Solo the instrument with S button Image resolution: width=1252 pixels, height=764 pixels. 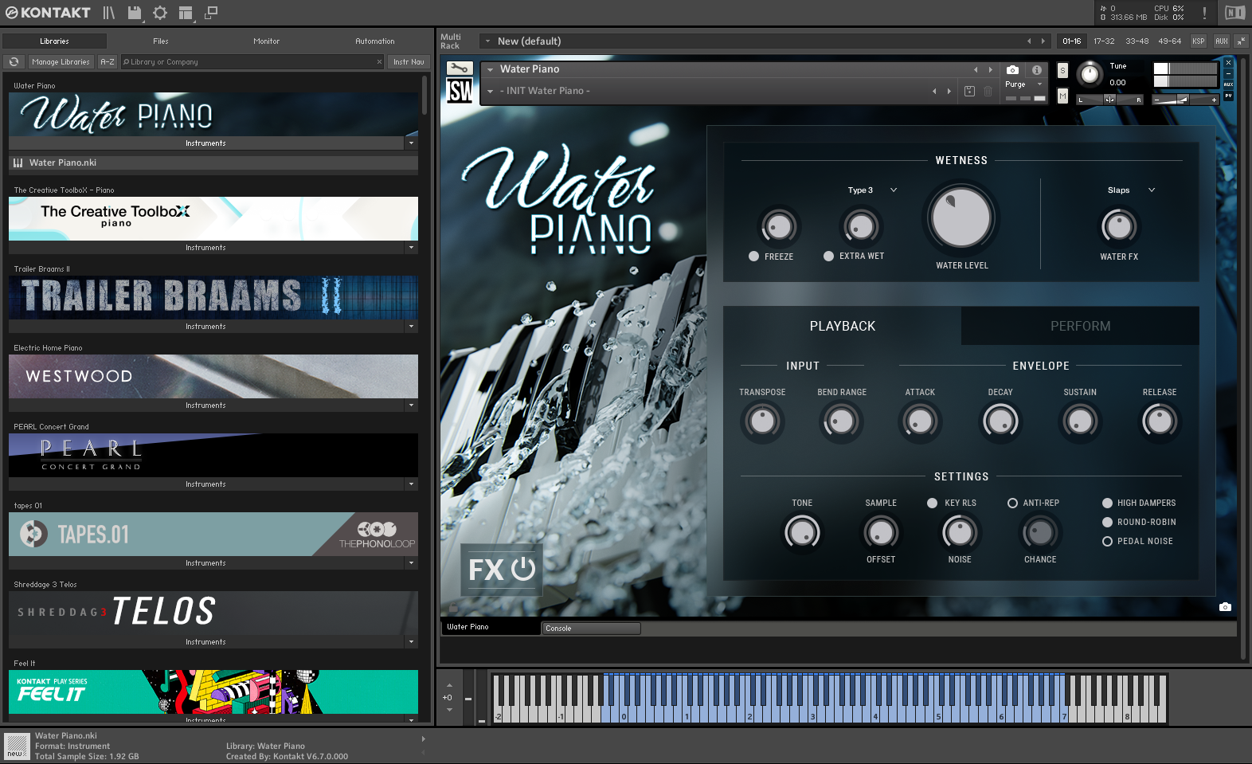(x=1062, y=70)
